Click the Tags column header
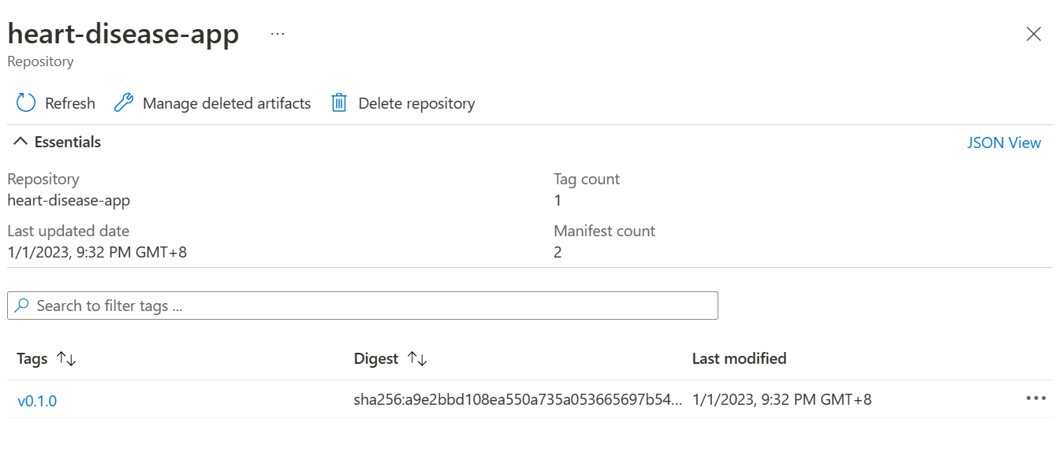The height and width of the screenshot is (452, 1063). [32, 359]
